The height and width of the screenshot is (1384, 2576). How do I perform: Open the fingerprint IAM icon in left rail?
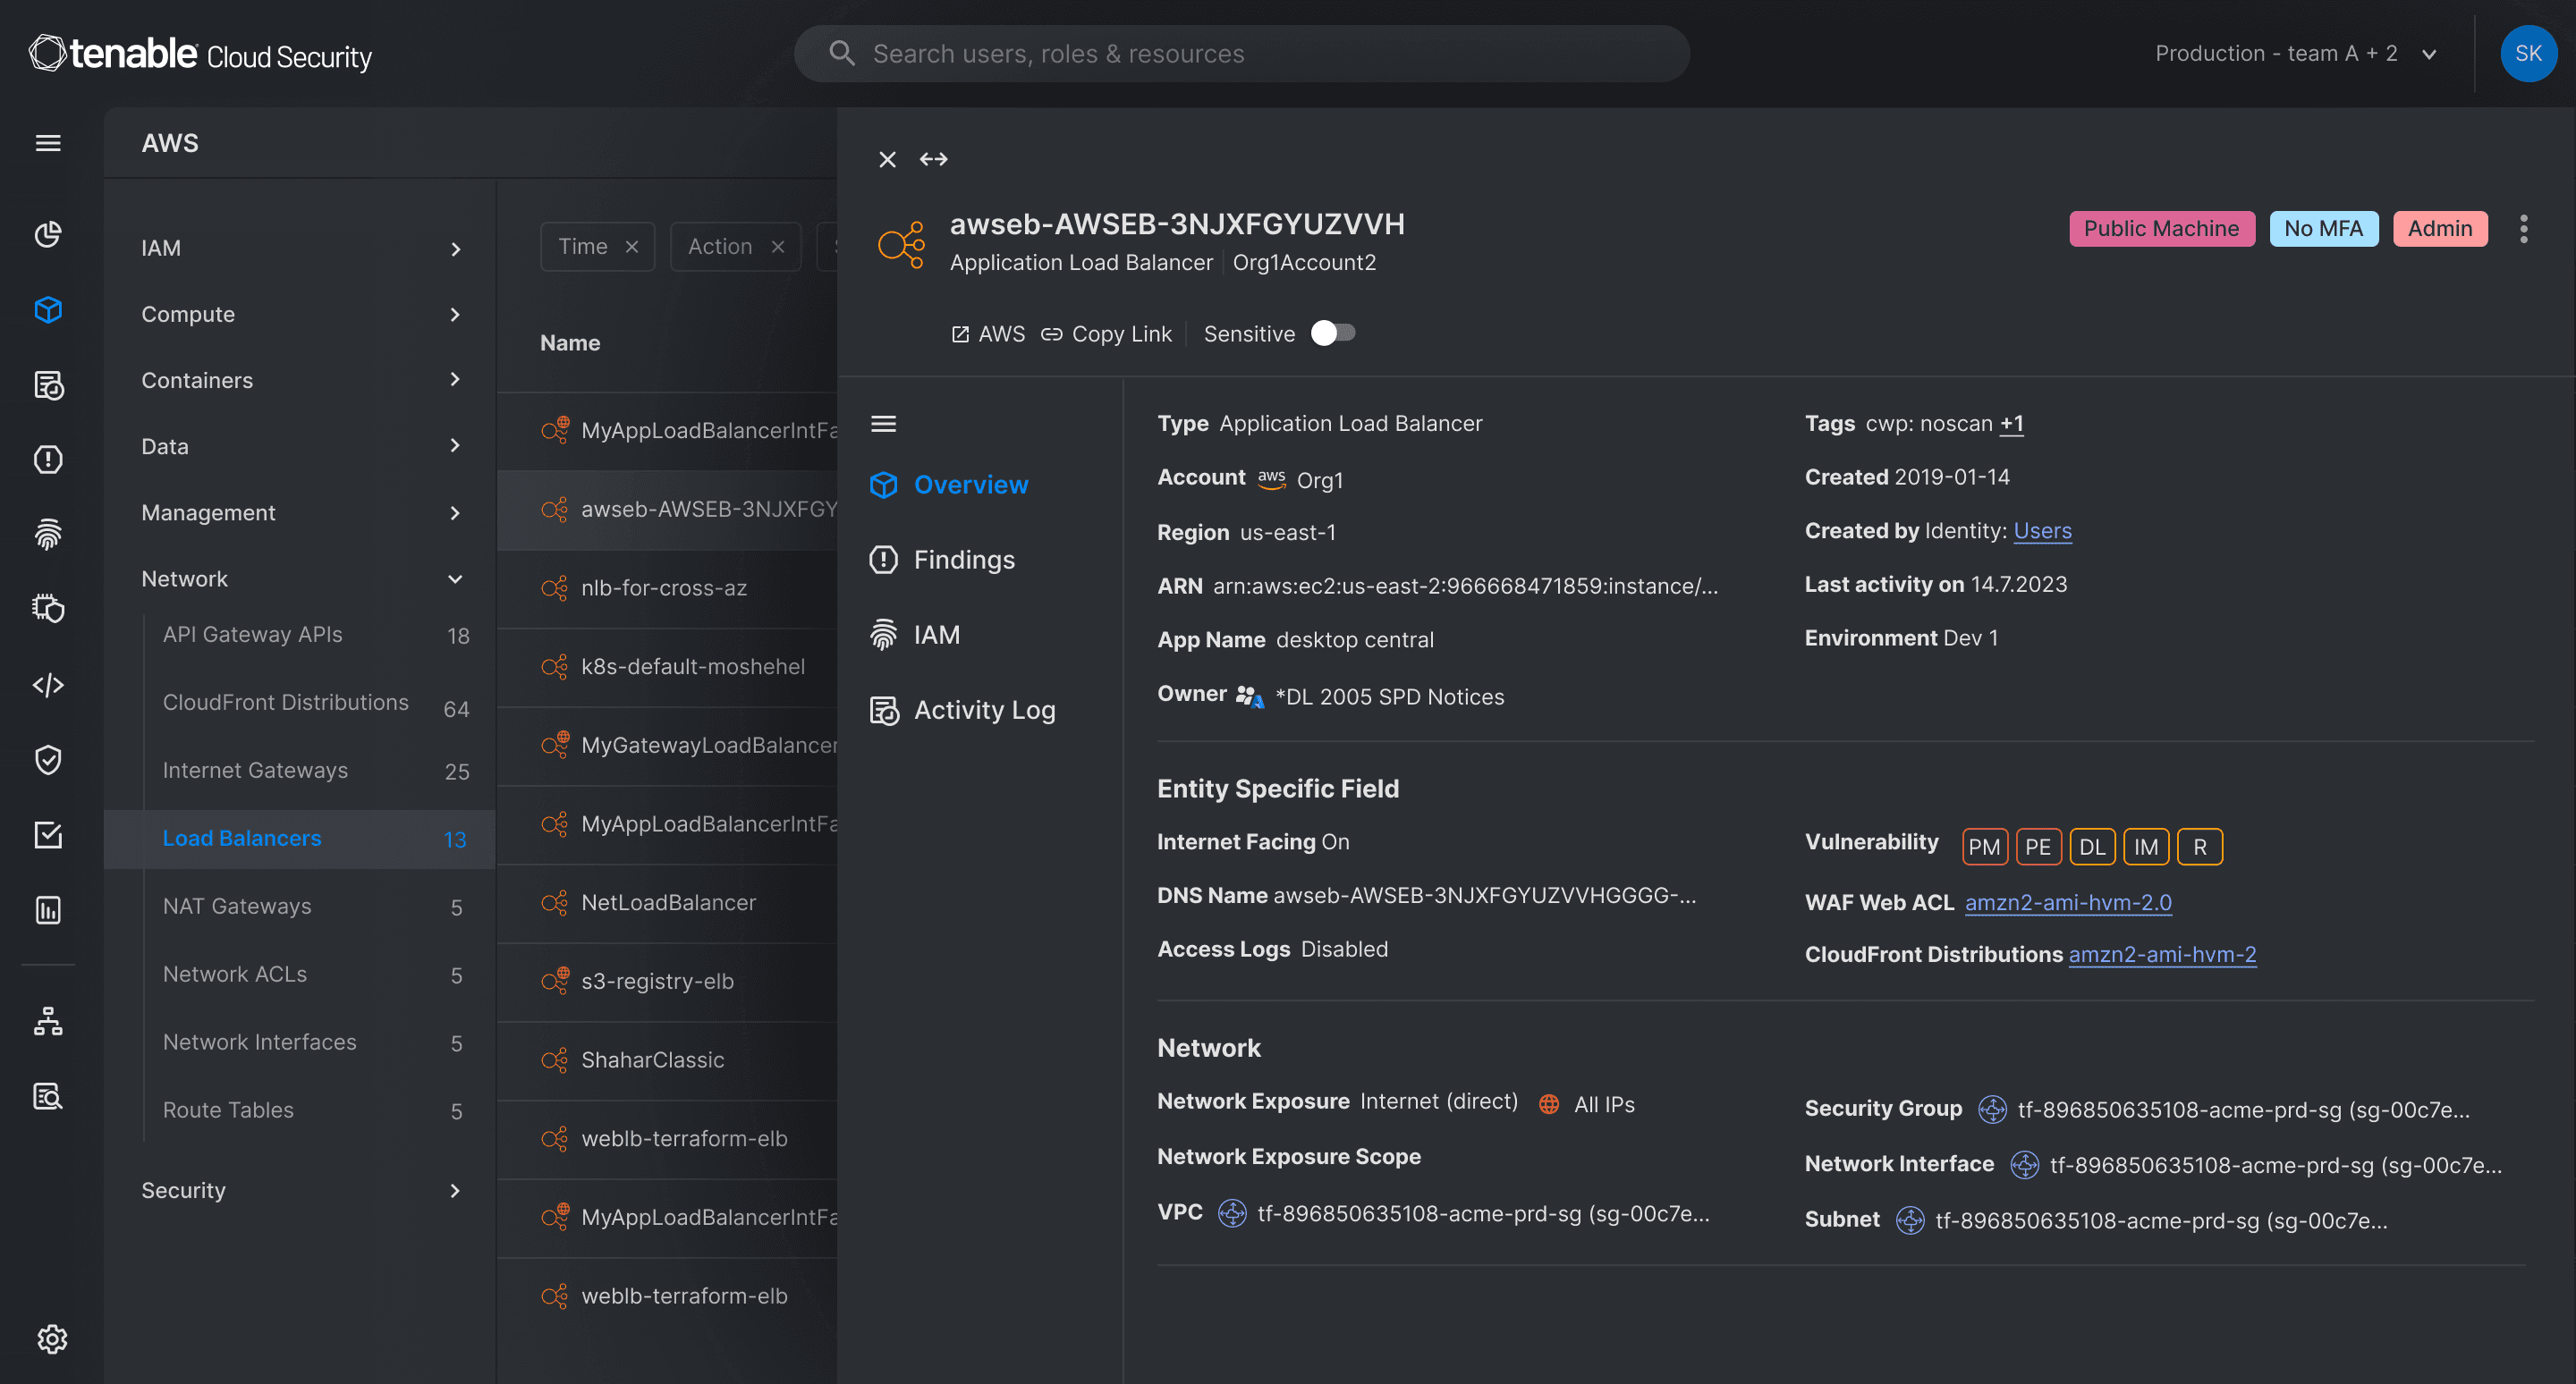point(48,535)
